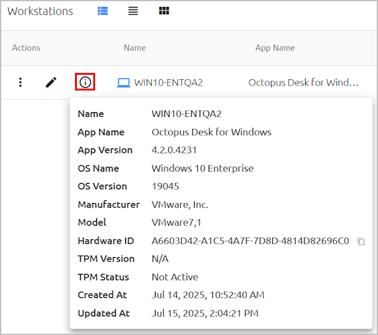
Task: Click the VMware, Inc. manufacturer value
Action: (x=180, y=205)
